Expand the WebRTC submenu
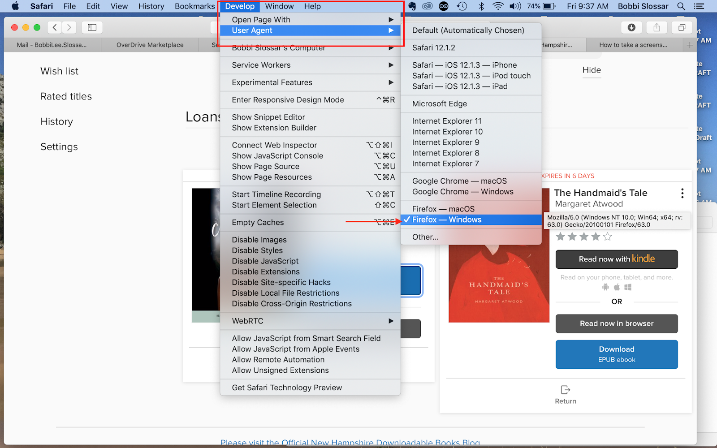This screenshot has height=448, width=717. click(x=310, y=321)
